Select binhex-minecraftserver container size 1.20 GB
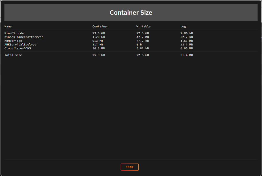 [x=99, y=37]
